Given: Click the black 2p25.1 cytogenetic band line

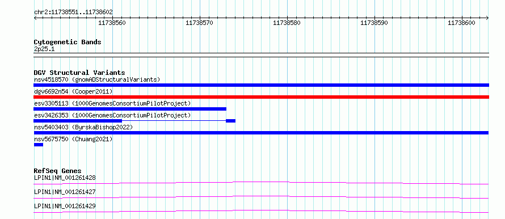Looking at the screenshot, I should click(261, 54).
